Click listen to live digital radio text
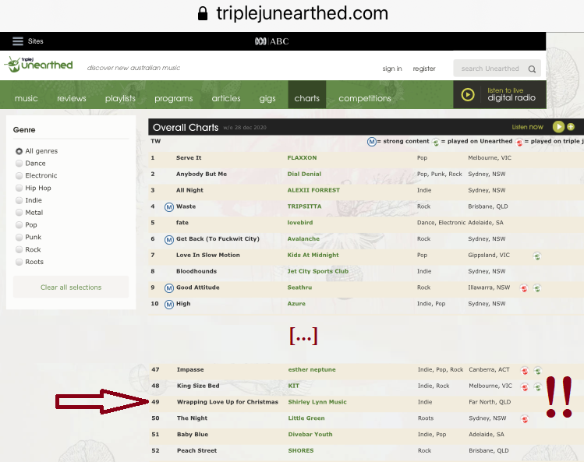Screen dimensions: 584x462 coord(511,94)
